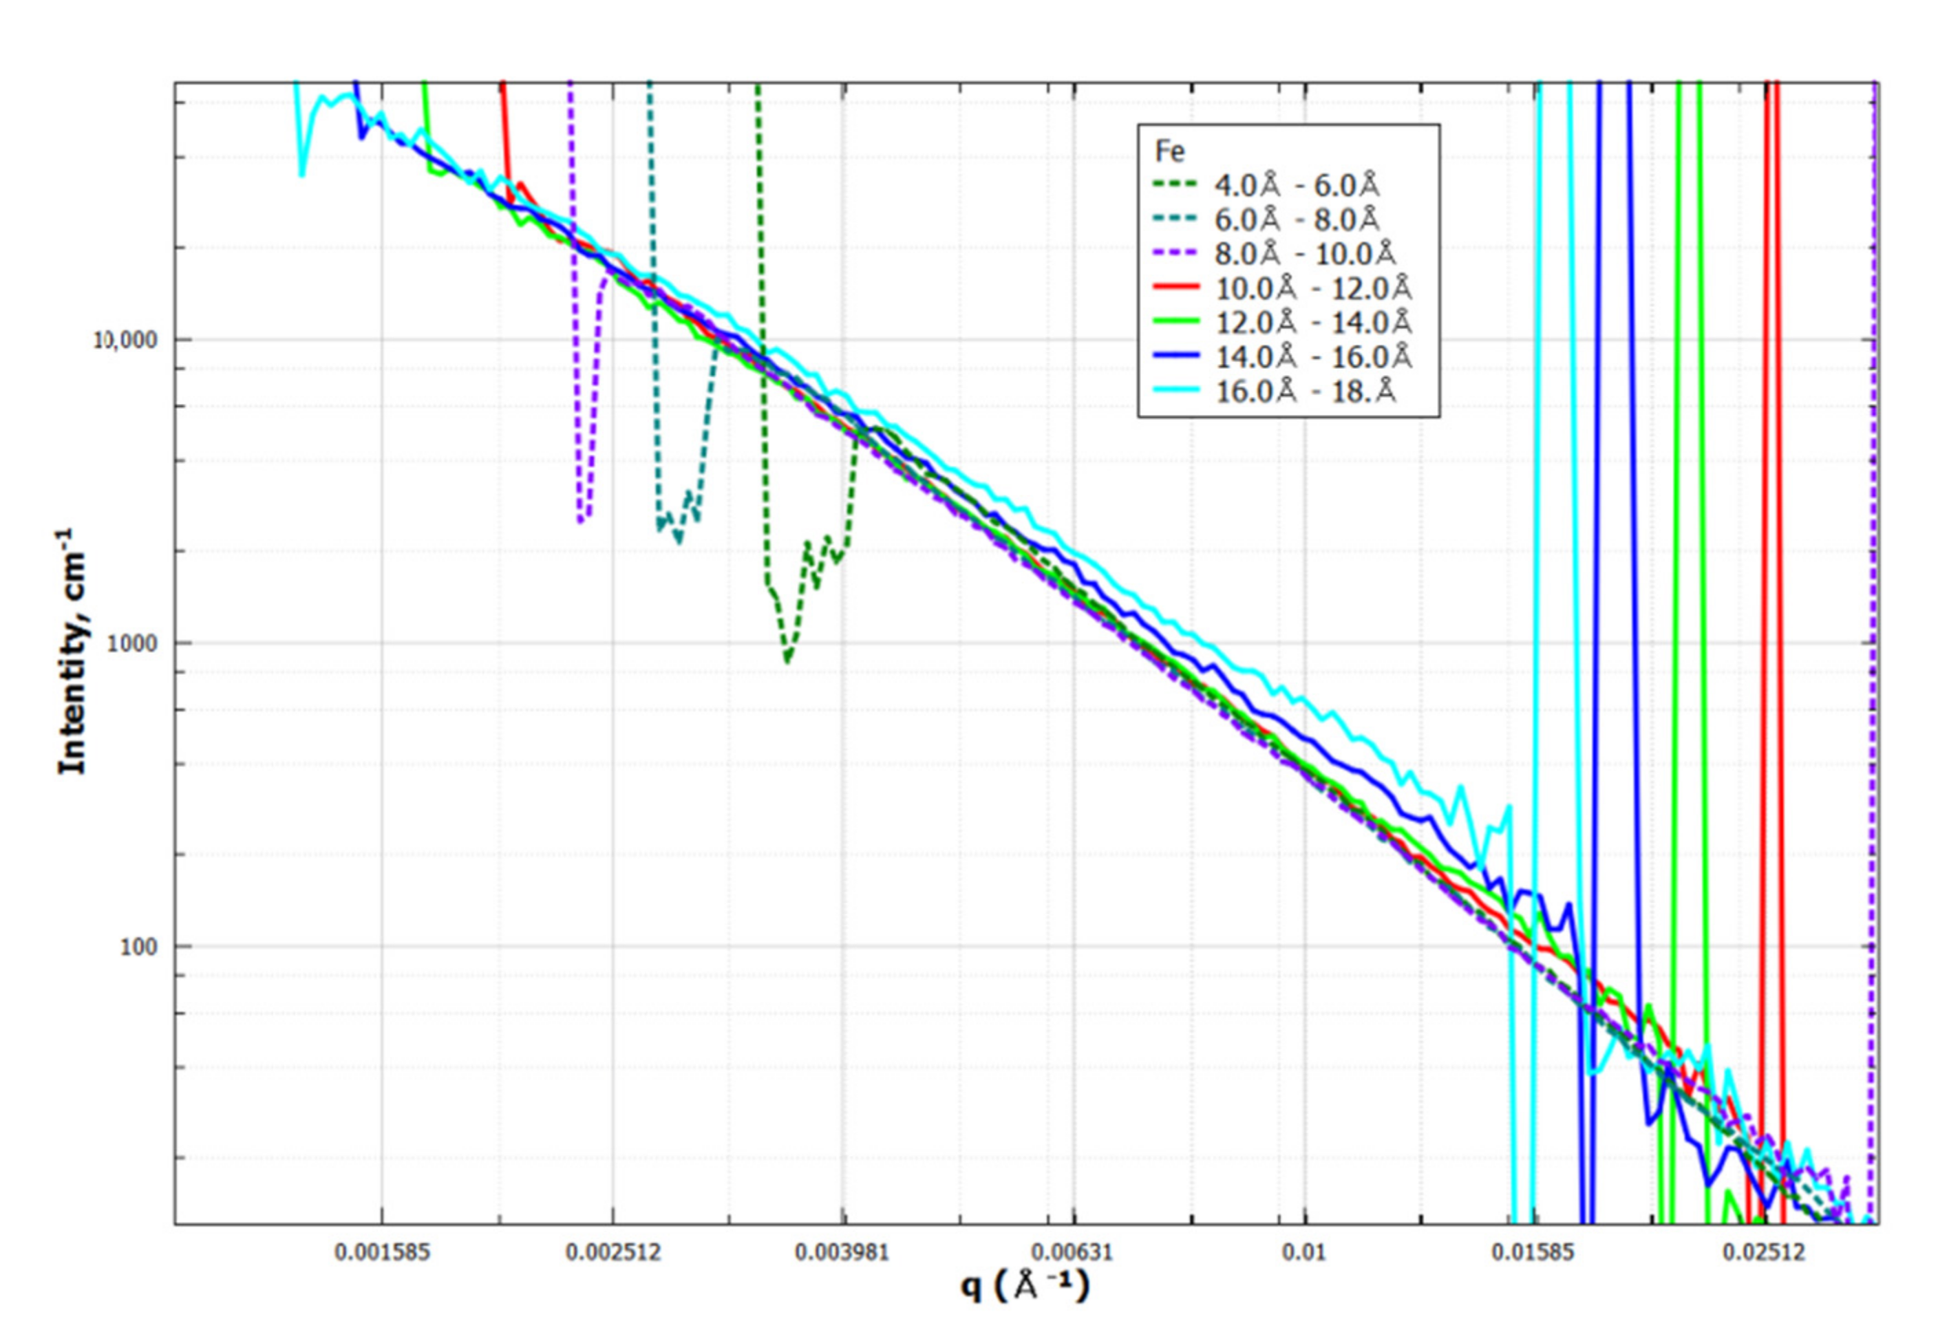Screen dimensions: 1938x1332
Task: Select the x-axis title q (Å⁻¹)
Action: click(x=1025, y=1286)
